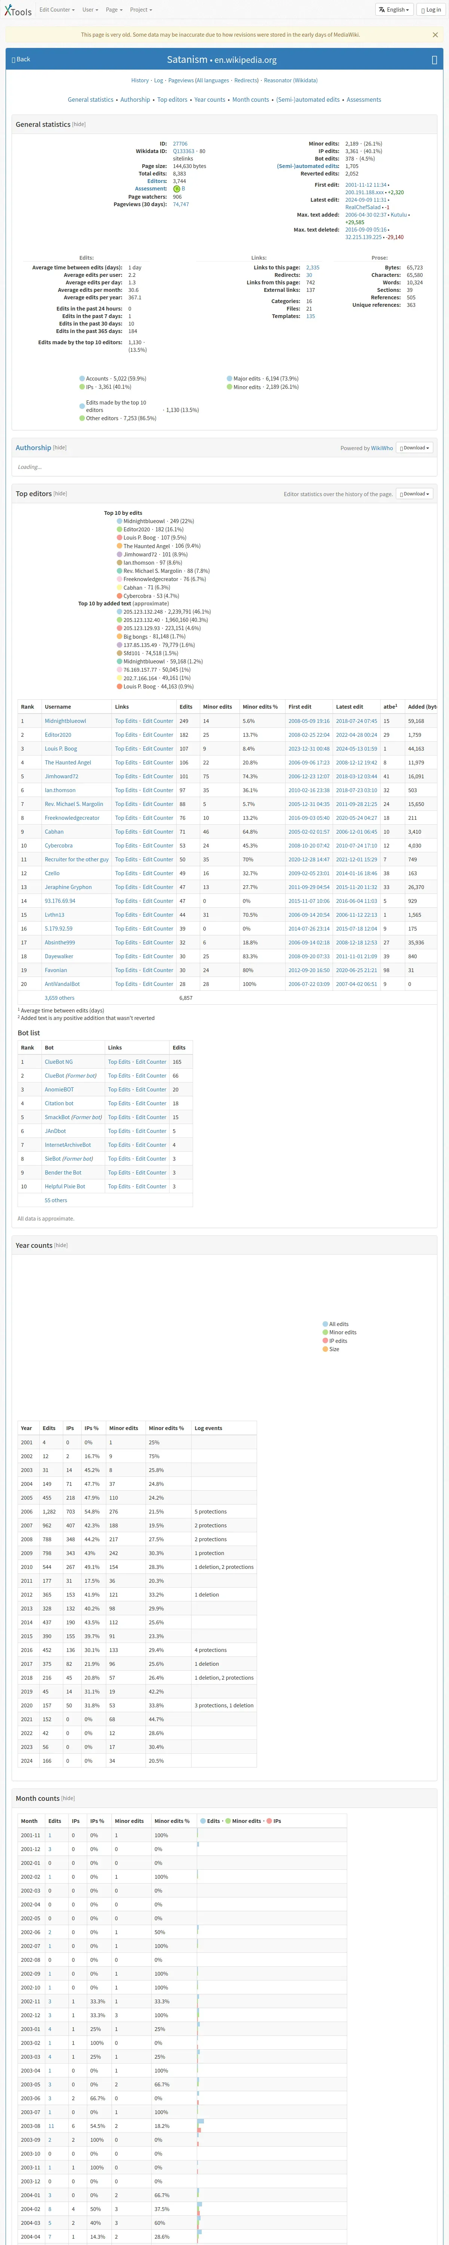Image resolution: width=449 pixels, height=2245 pixels.
Task: Hide the Year counts section
Action: click(x=61, y=1245)
